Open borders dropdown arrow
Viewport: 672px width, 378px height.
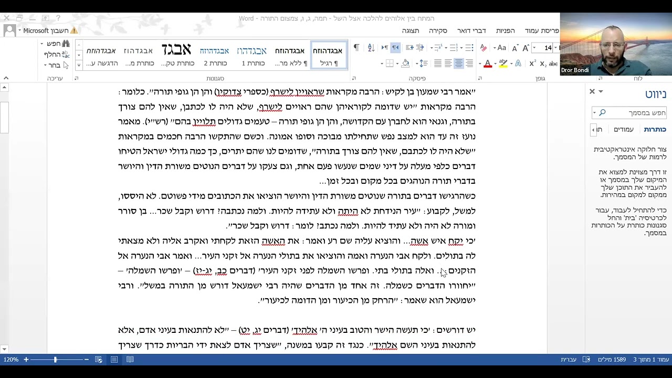[x=382, y=64]
